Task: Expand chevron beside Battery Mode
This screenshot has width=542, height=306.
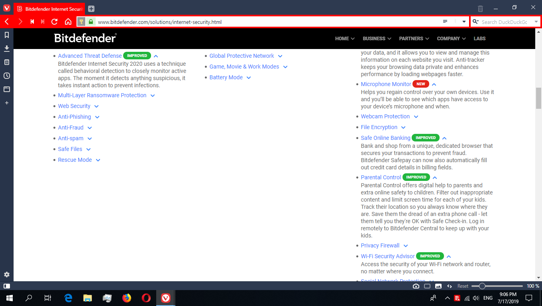Action: 249,78
